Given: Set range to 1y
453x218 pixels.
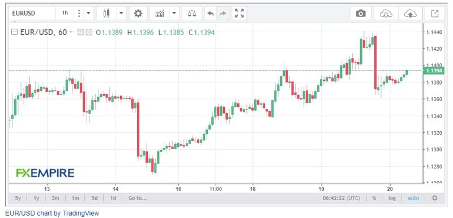Looking at the screenshot, I should click(x=36, y=198).
